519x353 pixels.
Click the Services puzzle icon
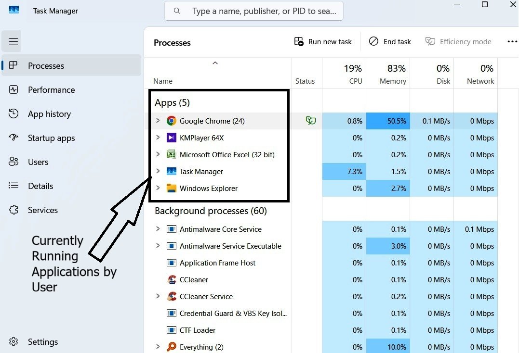(13, 210)
